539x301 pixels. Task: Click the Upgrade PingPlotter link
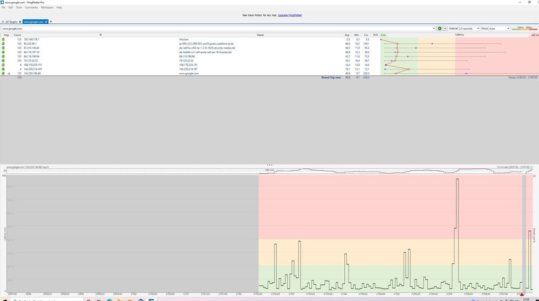point(290,15)
